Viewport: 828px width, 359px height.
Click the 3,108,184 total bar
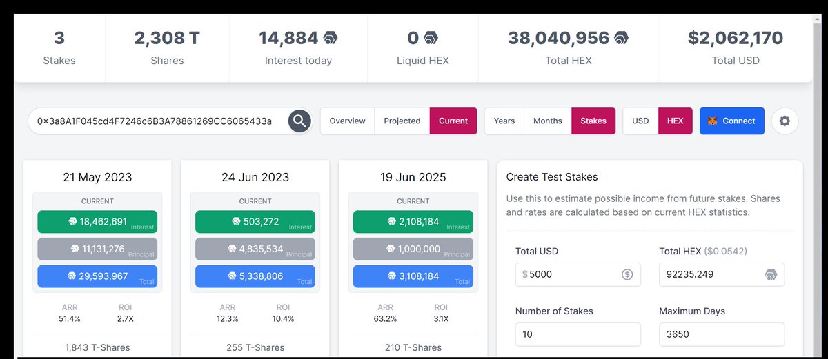[413, 276]
